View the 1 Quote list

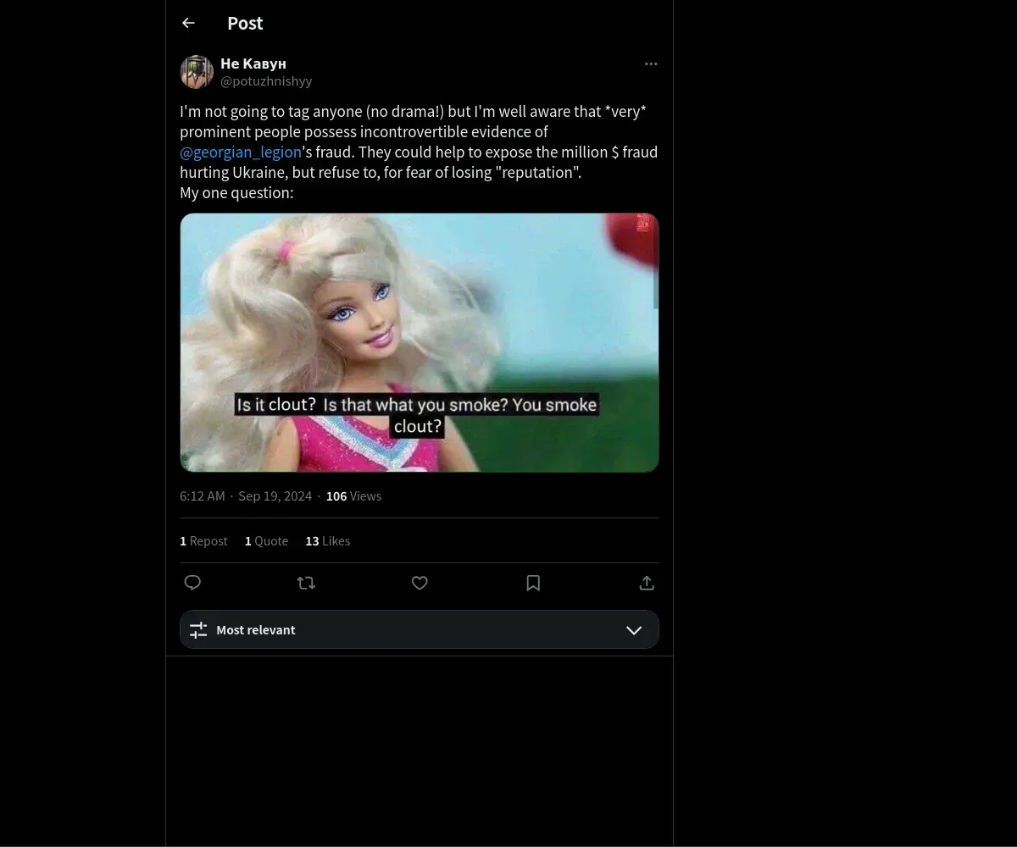[266, 541]
